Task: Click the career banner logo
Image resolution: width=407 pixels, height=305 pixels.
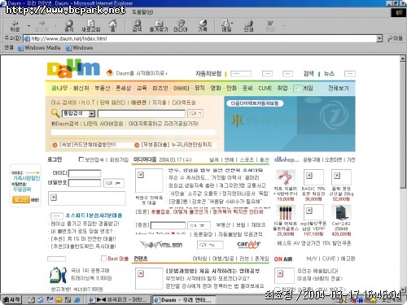Action: [248, 245]
